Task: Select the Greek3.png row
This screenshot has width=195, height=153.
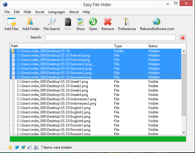Action: point(95,90)
